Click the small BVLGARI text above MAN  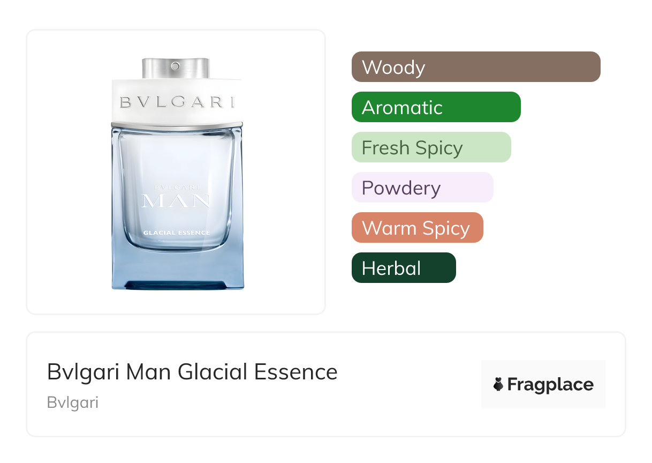coord(177,188)
